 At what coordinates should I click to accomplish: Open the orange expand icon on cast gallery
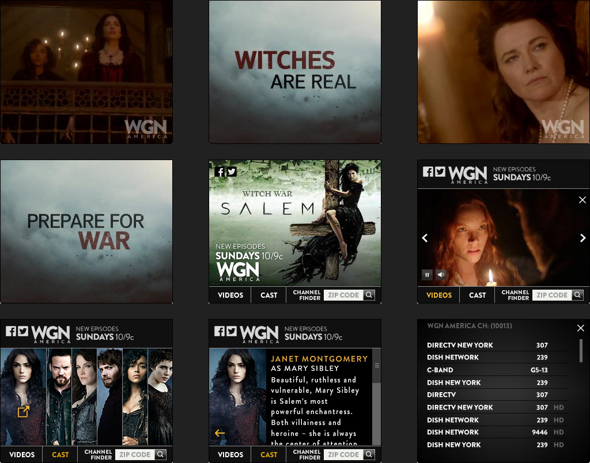[x=23, y=411]
